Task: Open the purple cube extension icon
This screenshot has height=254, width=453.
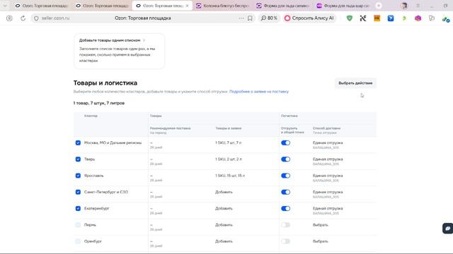Action: 418,18
